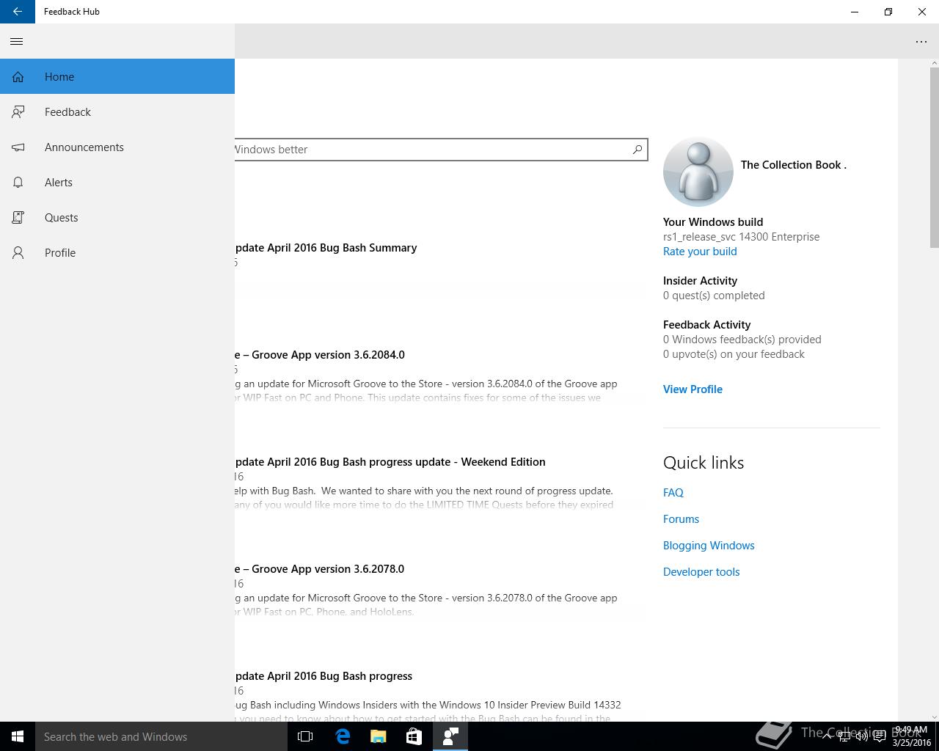Click the Quests scroll icon
The image size is (939, 751).
[18, 218]
